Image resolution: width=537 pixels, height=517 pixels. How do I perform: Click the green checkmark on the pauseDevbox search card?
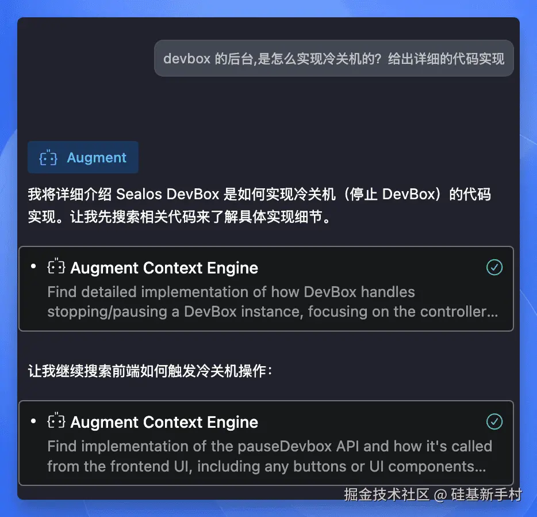point(494,421)
